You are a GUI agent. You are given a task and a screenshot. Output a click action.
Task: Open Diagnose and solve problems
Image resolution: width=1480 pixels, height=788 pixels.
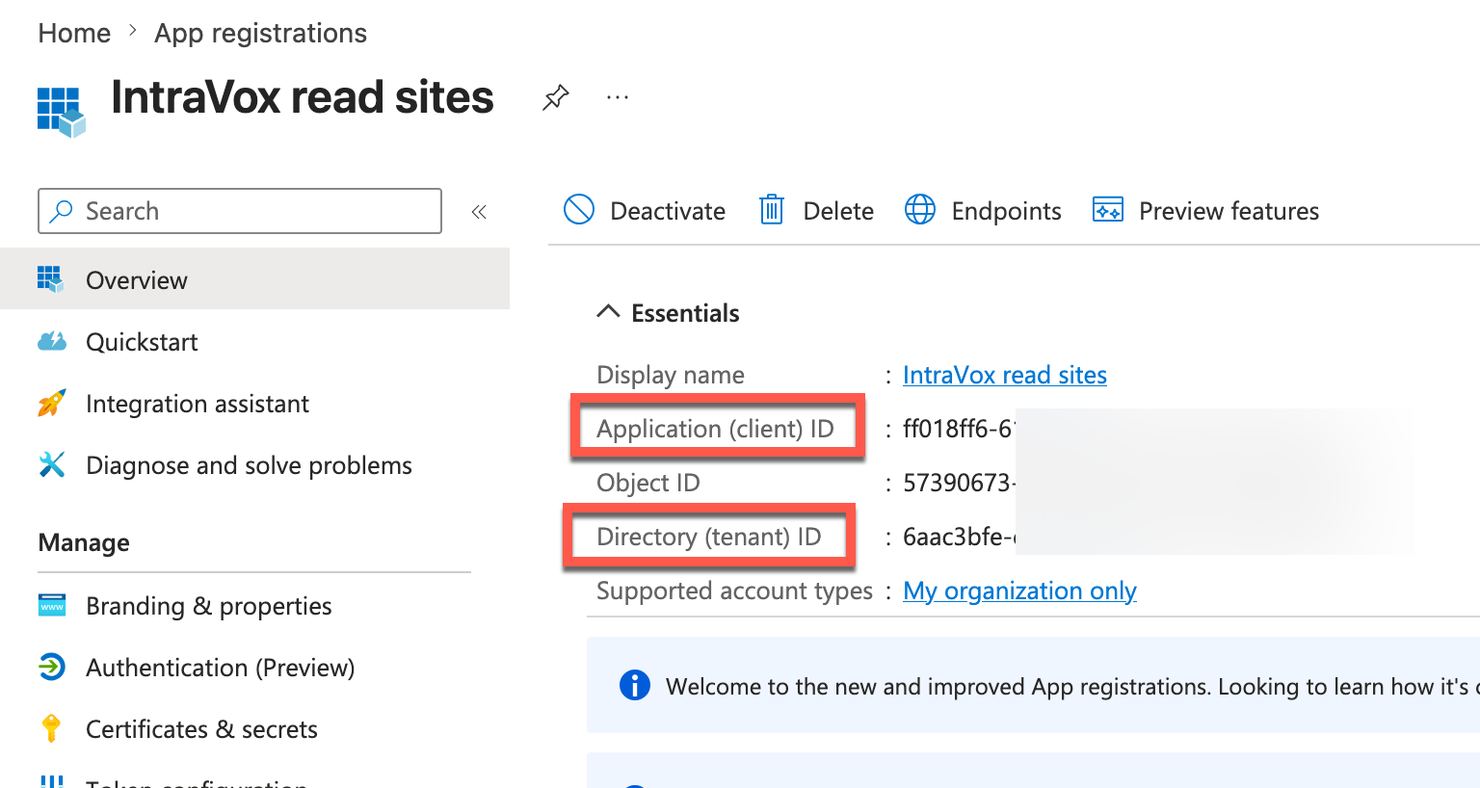[x=254, y=464]
